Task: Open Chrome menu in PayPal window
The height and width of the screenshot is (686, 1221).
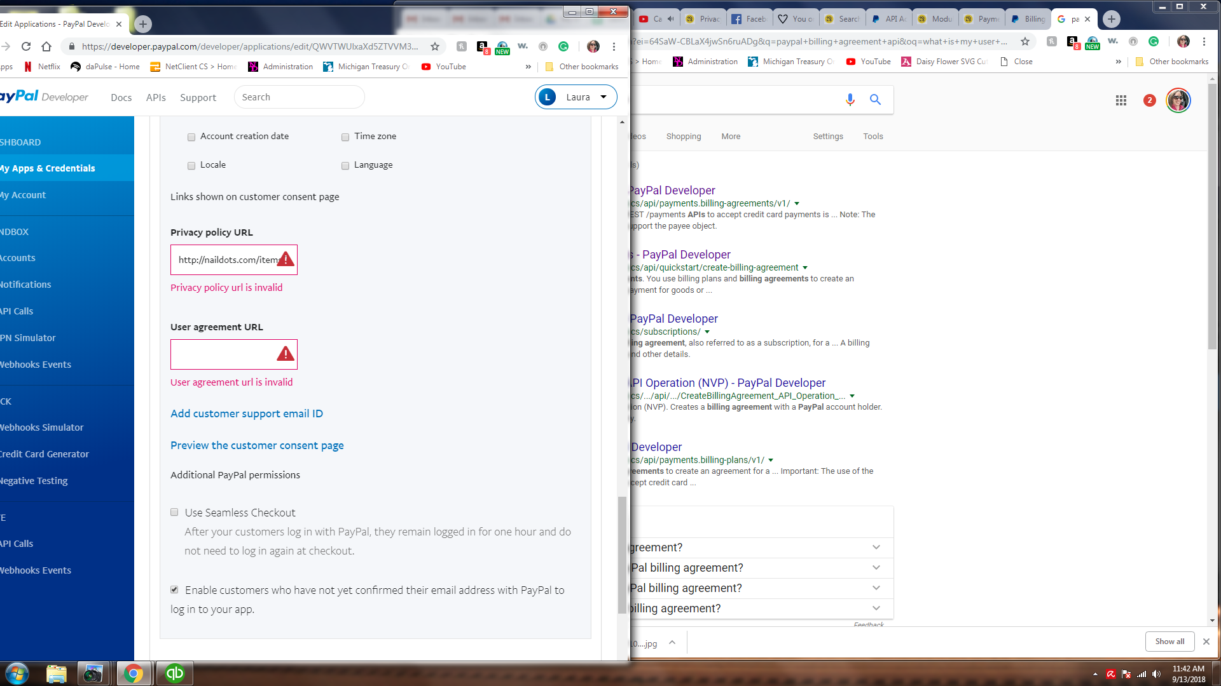Action: click(x=614, y=46)
